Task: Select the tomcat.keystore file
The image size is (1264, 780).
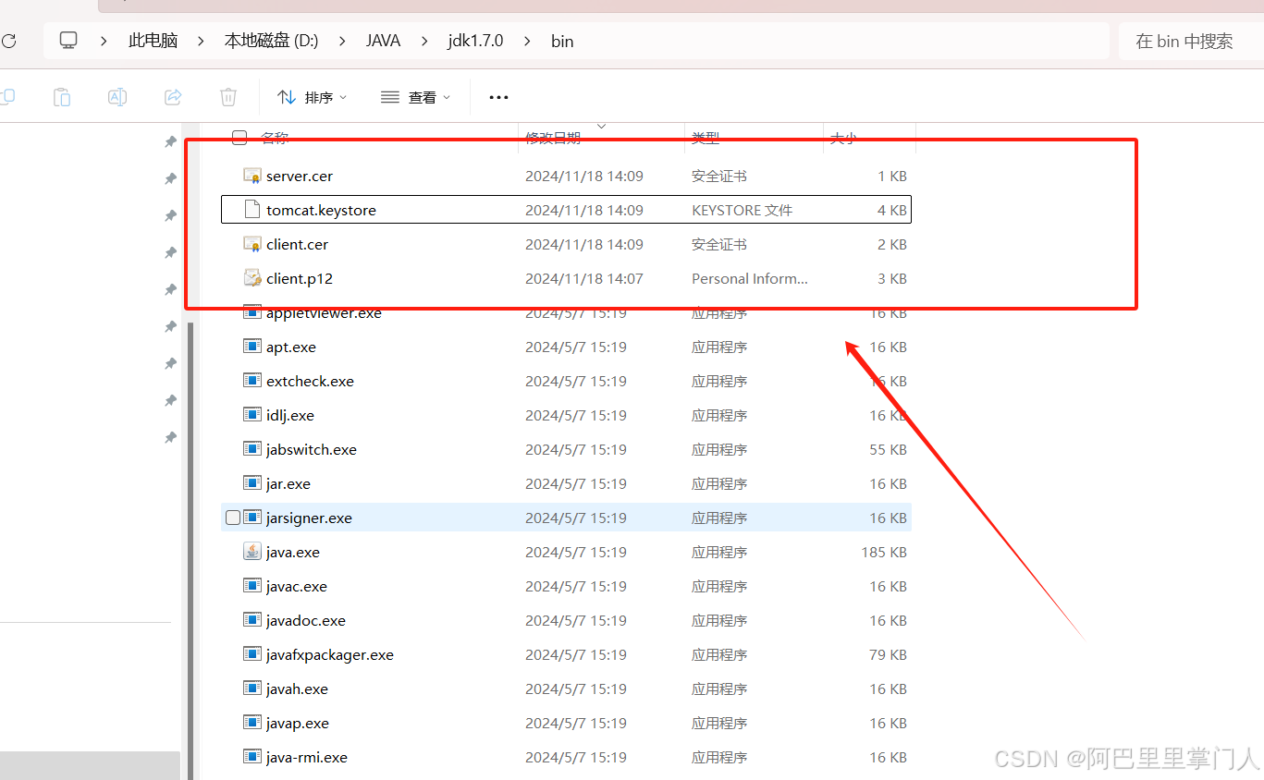Action: click(320, 209)
